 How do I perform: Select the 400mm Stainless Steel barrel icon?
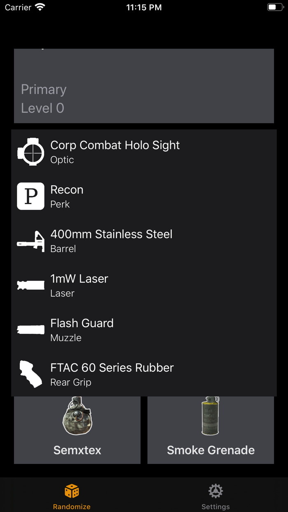tap(30, 241)
